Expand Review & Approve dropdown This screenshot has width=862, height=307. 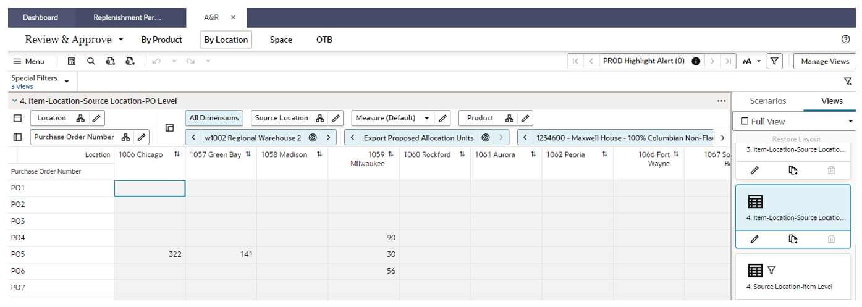click(121, 40)
